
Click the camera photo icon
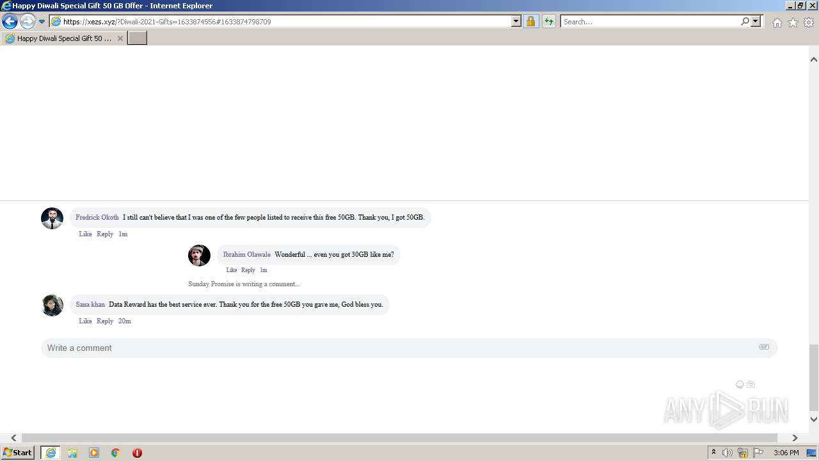tap(751, 385)
